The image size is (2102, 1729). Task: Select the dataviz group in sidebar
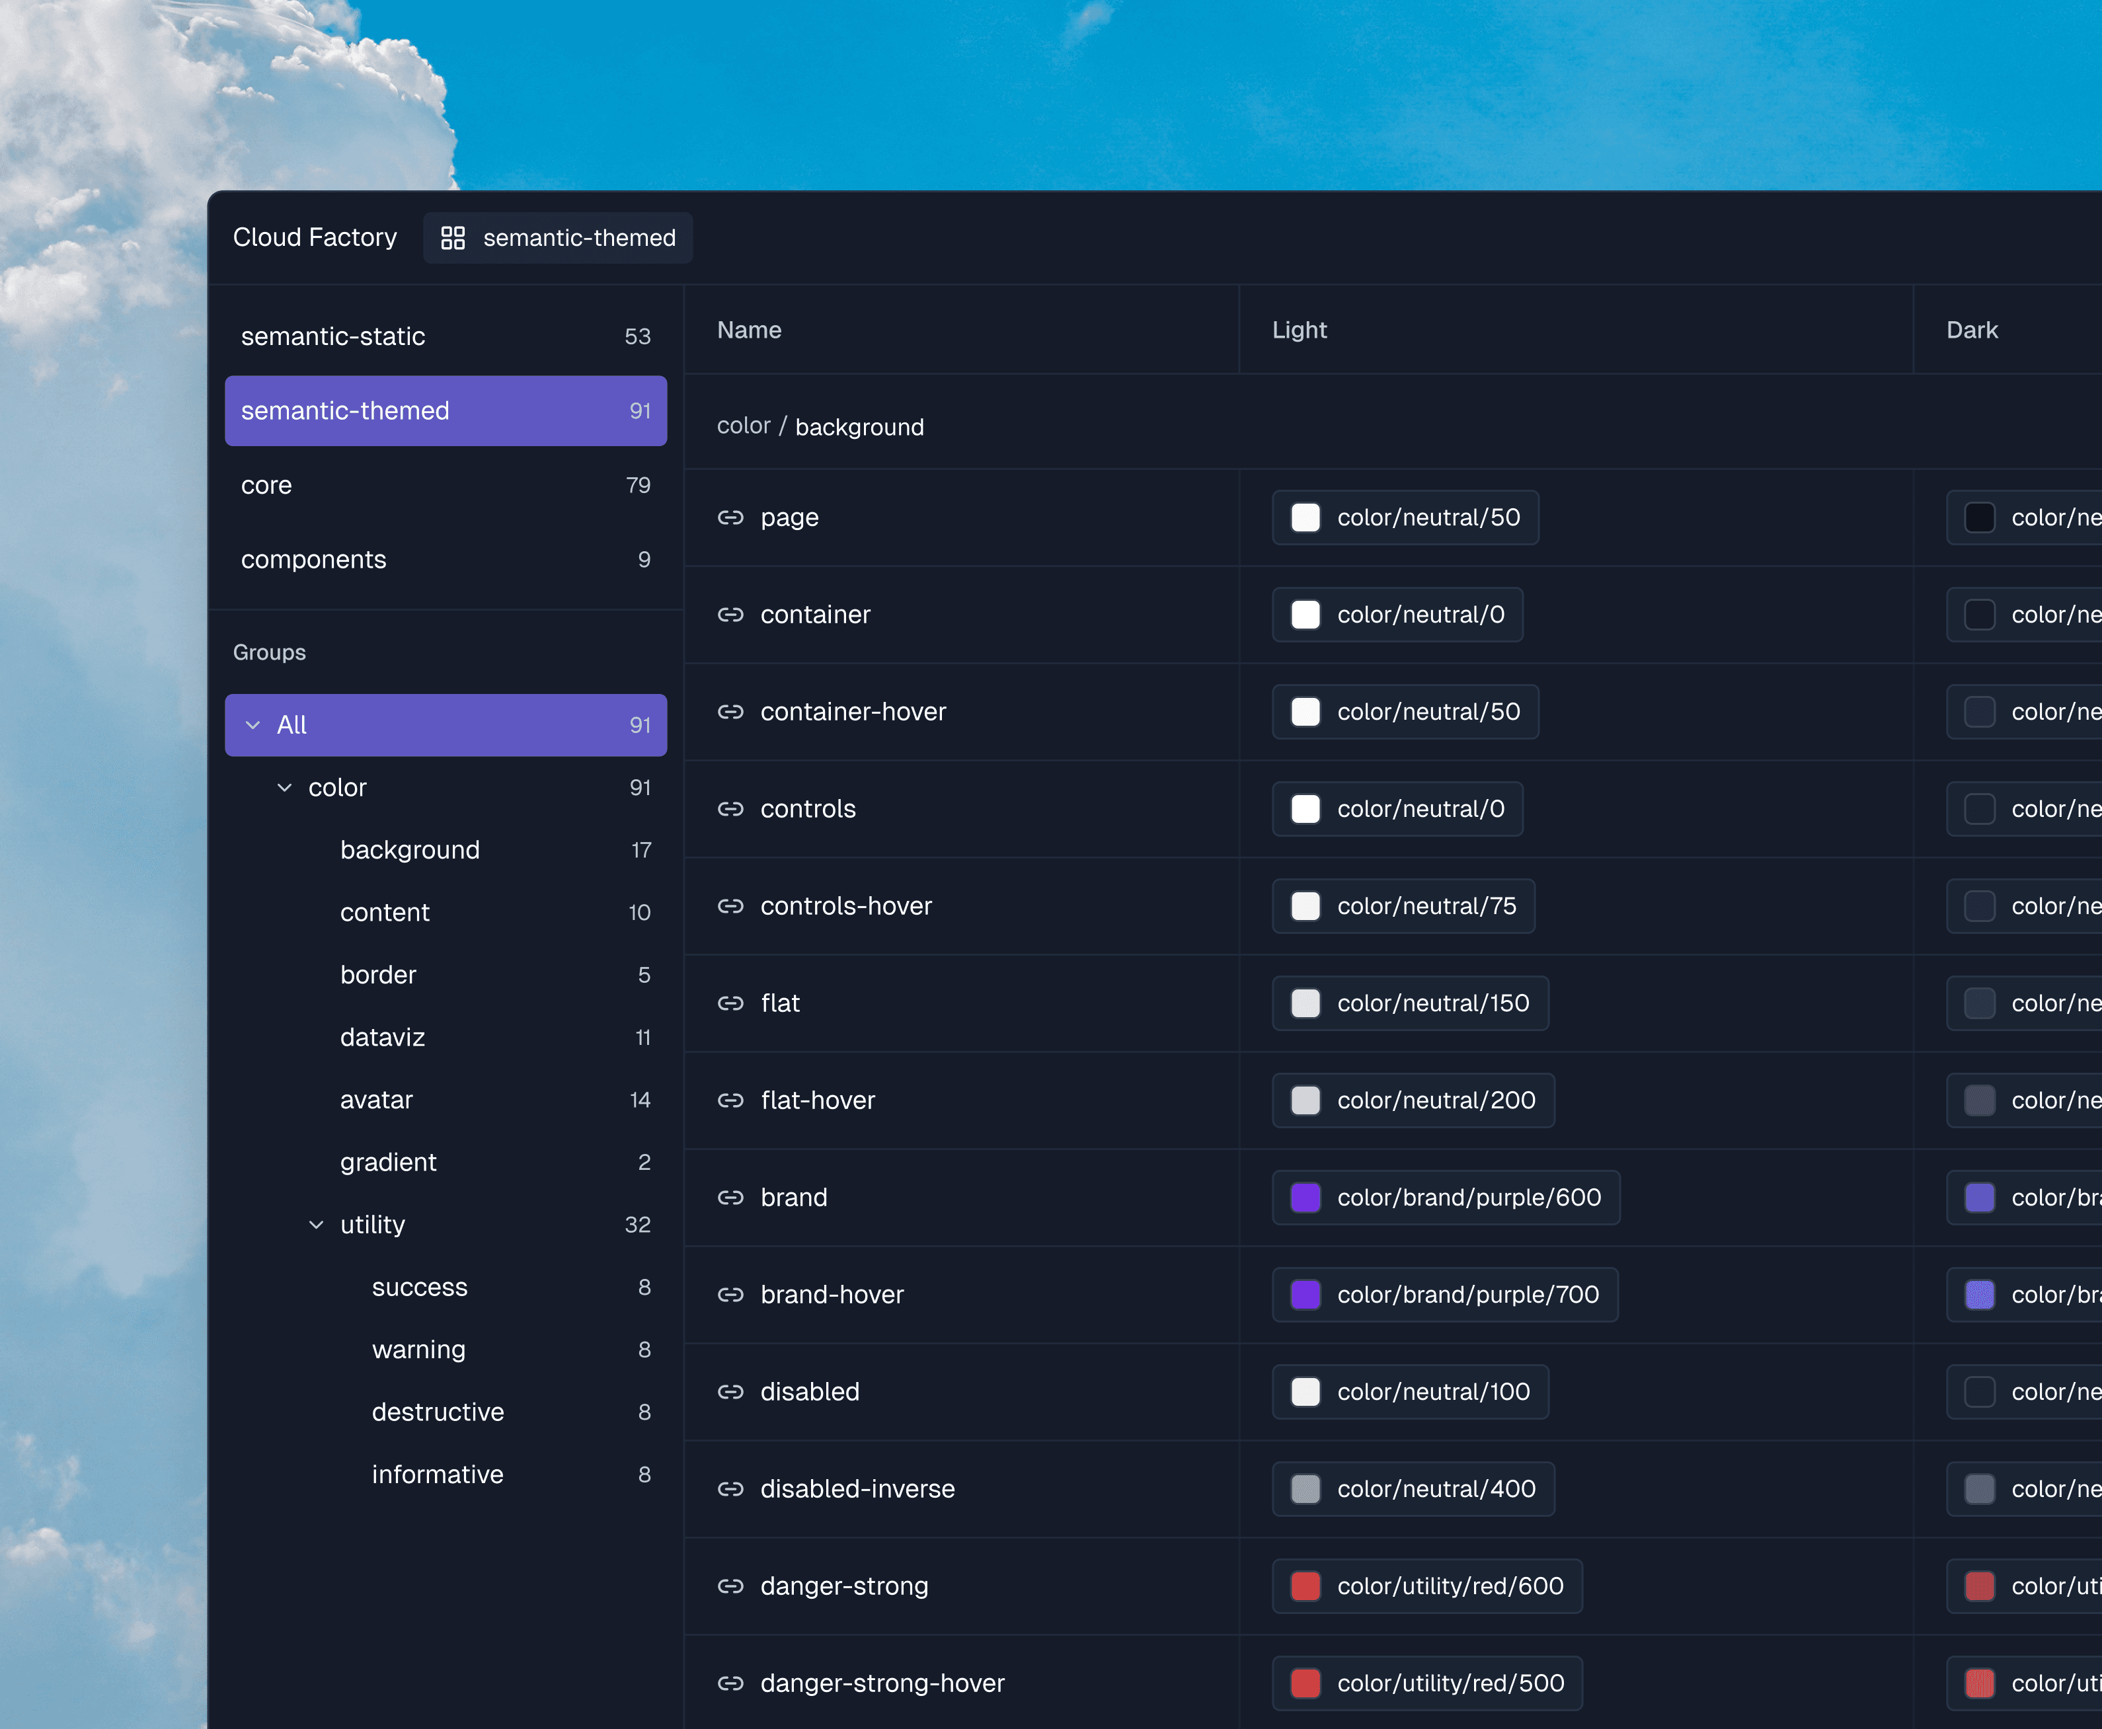pos(383,1037)
